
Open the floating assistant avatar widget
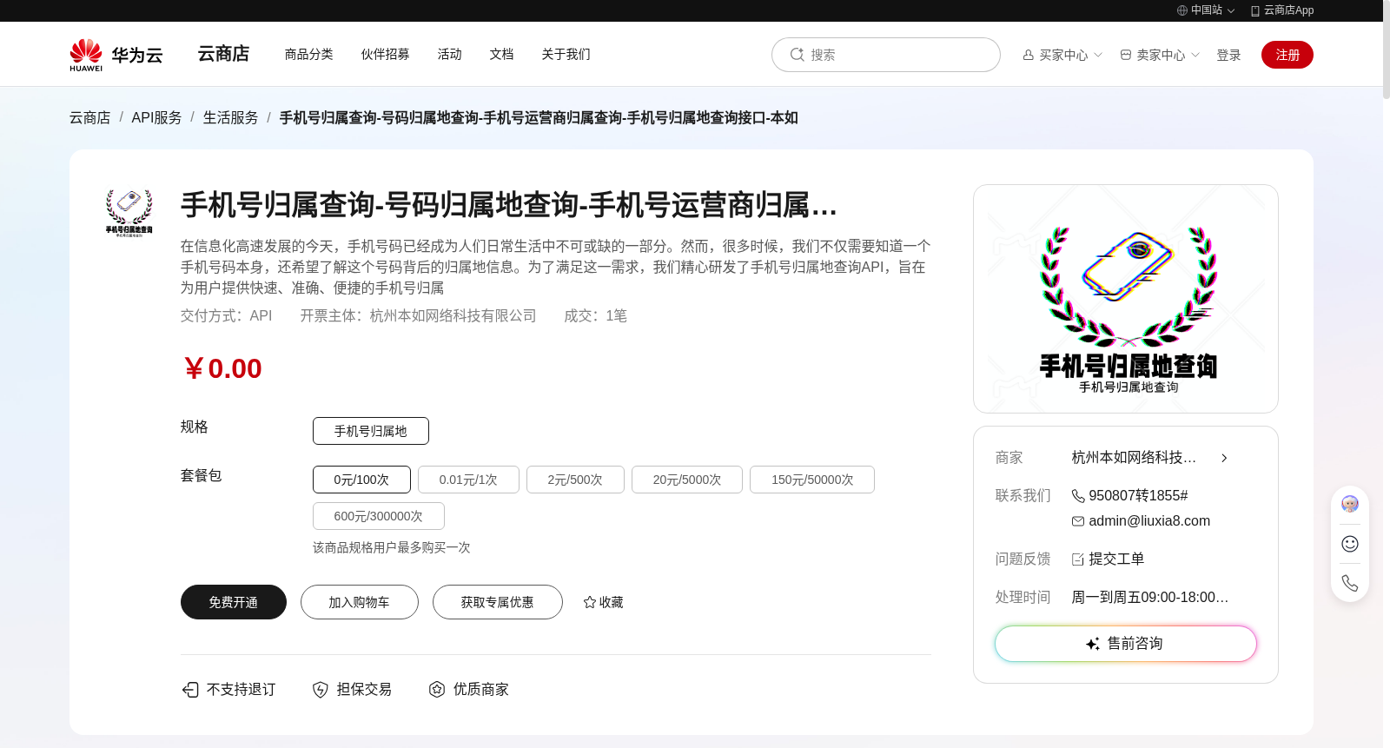1350,504
